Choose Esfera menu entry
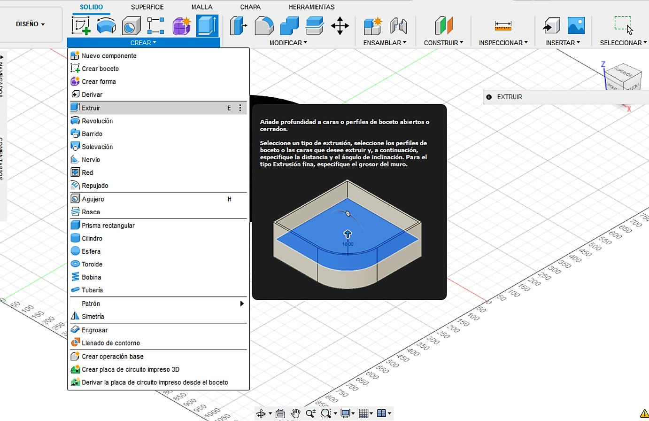 [158, 251]
